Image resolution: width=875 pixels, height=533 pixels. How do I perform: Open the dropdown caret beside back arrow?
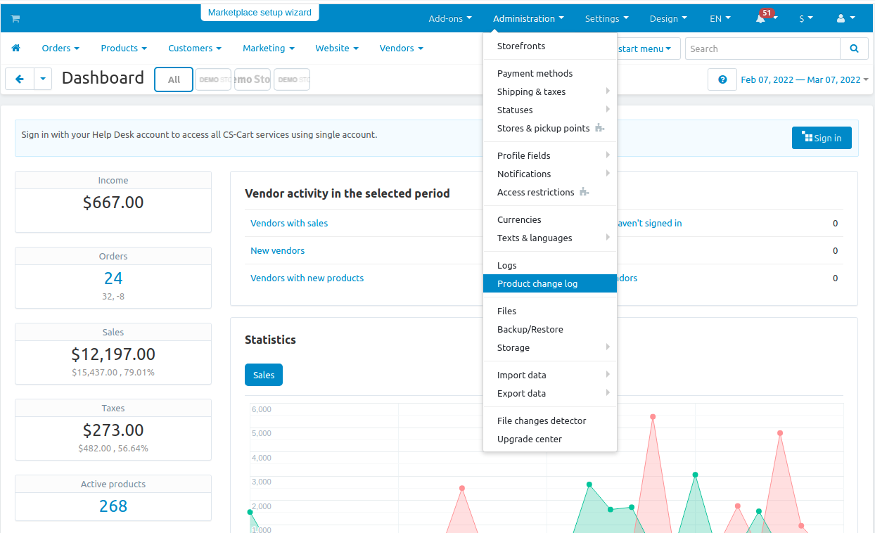coord(43,79)
